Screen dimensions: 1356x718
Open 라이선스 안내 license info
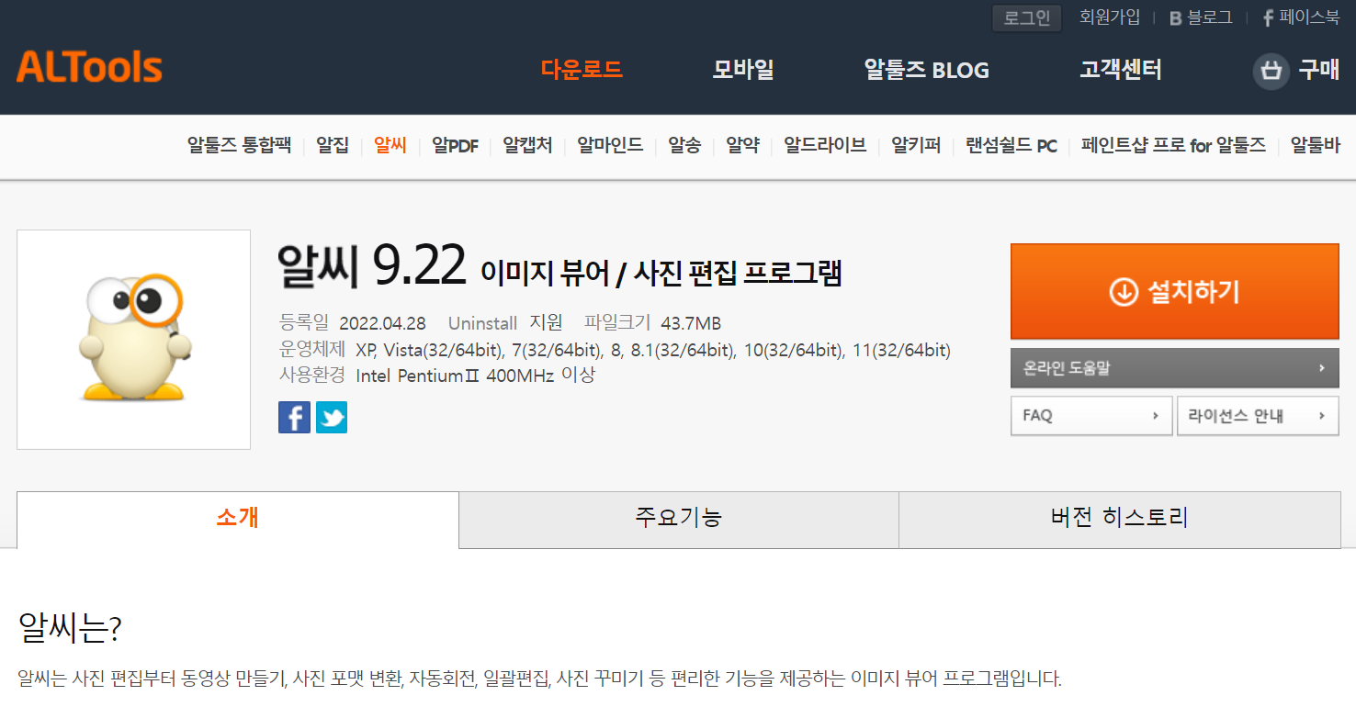tap(1258, 416)
